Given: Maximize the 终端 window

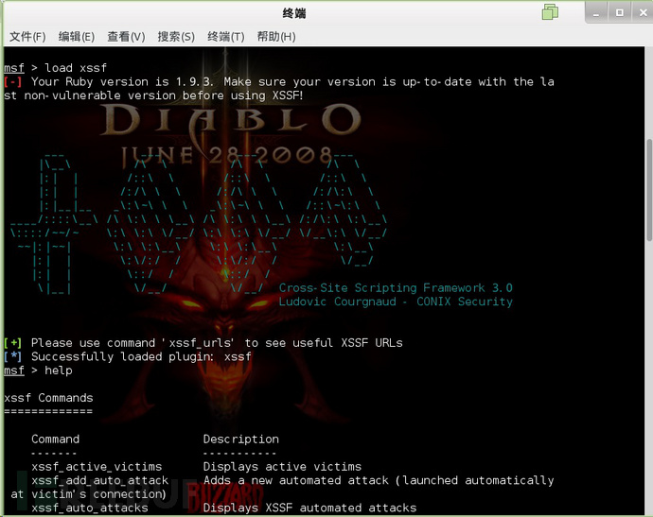Looking at the screenshot, I should (620, 13).
